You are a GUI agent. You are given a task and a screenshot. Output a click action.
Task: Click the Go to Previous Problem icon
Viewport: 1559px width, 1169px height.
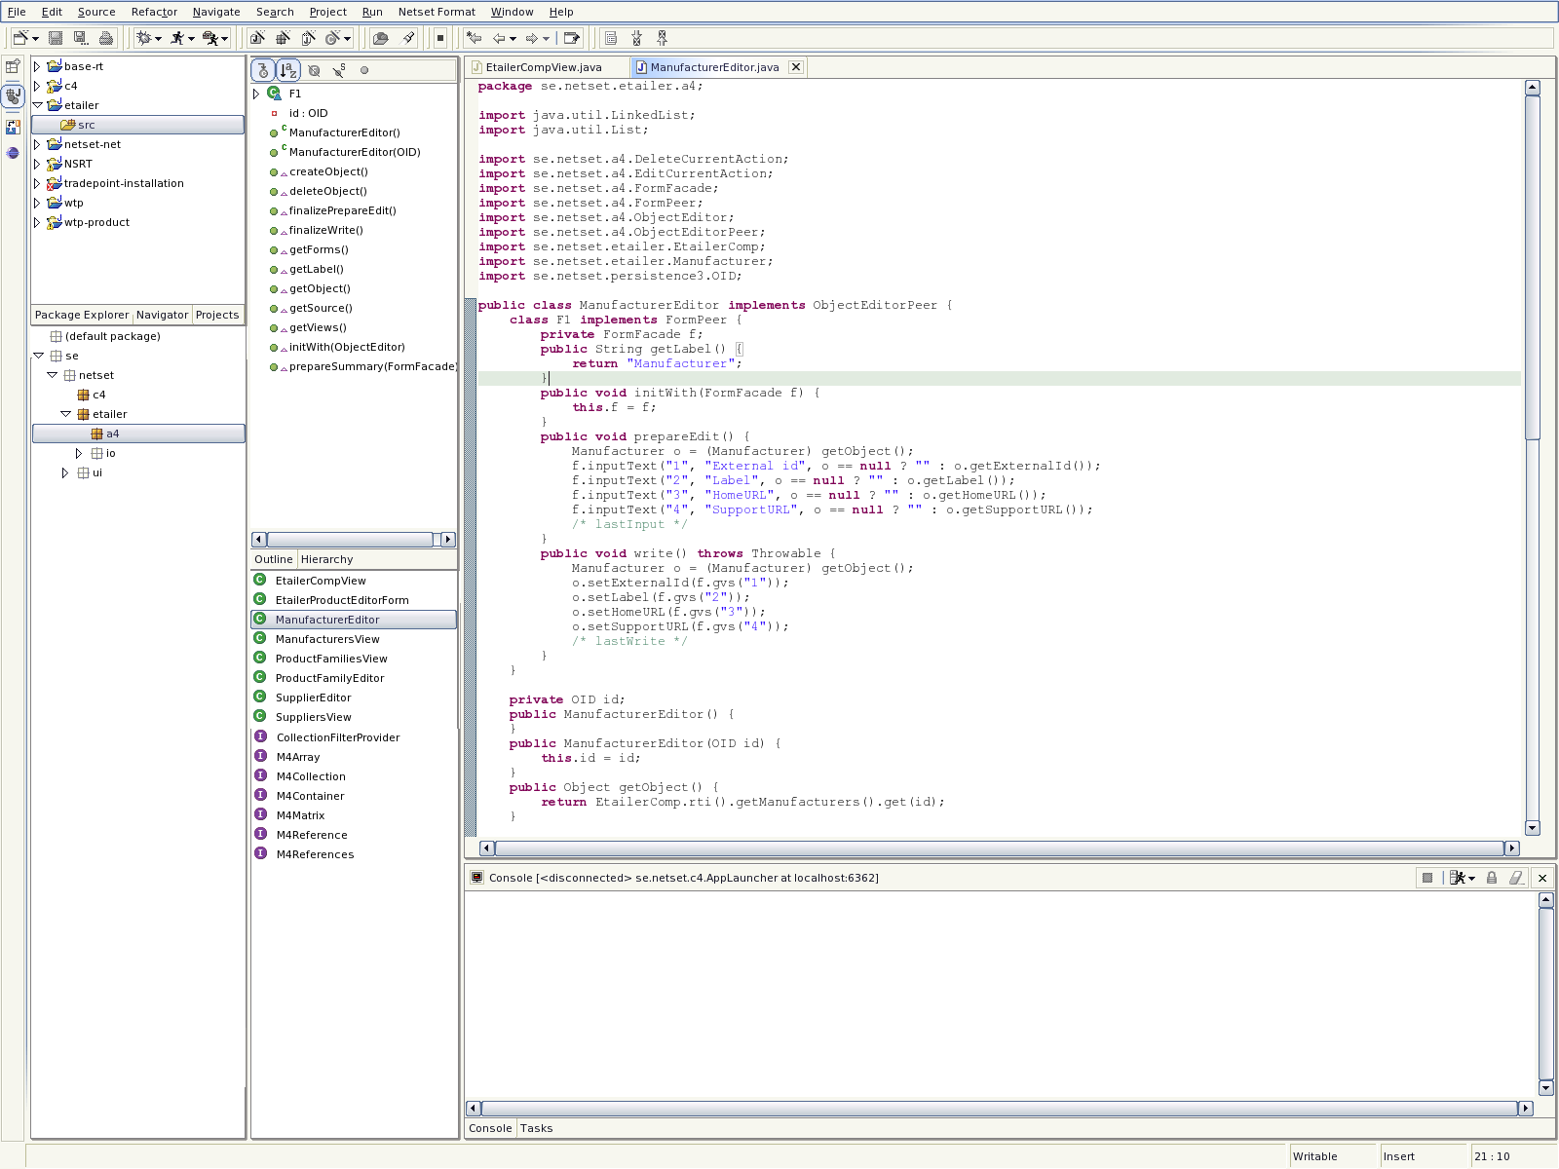point(662,38)
